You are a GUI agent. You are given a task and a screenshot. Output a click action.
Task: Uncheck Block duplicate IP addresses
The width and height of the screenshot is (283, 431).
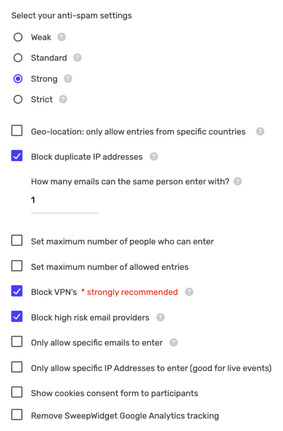17,156
